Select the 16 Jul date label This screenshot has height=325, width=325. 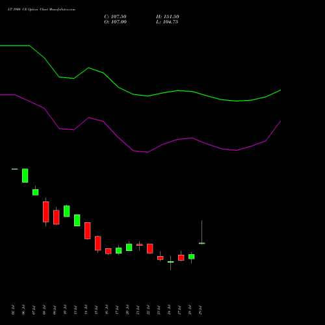click(107, 310)
